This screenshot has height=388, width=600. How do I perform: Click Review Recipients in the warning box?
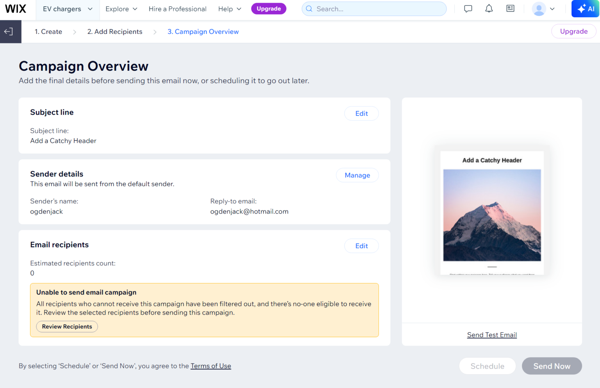[67, 326]
